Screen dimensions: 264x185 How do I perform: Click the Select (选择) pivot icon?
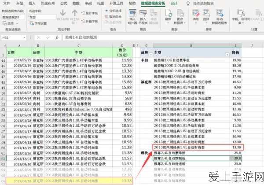point(206,13)
